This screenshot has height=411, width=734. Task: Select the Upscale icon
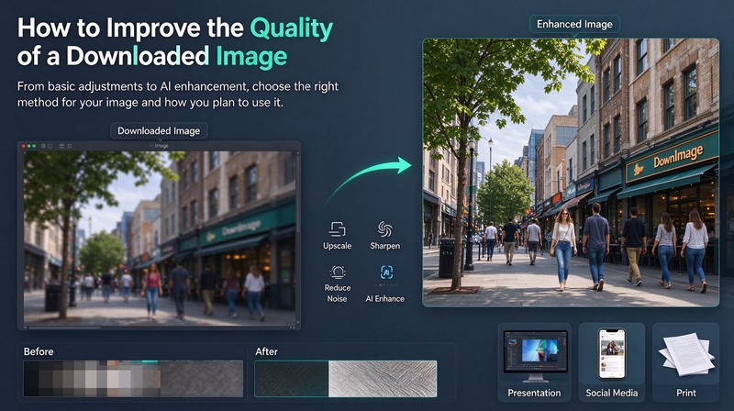click(x=337, y=229)
